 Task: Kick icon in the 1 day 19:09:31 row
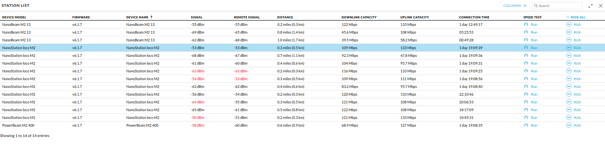tap(569, 63)
